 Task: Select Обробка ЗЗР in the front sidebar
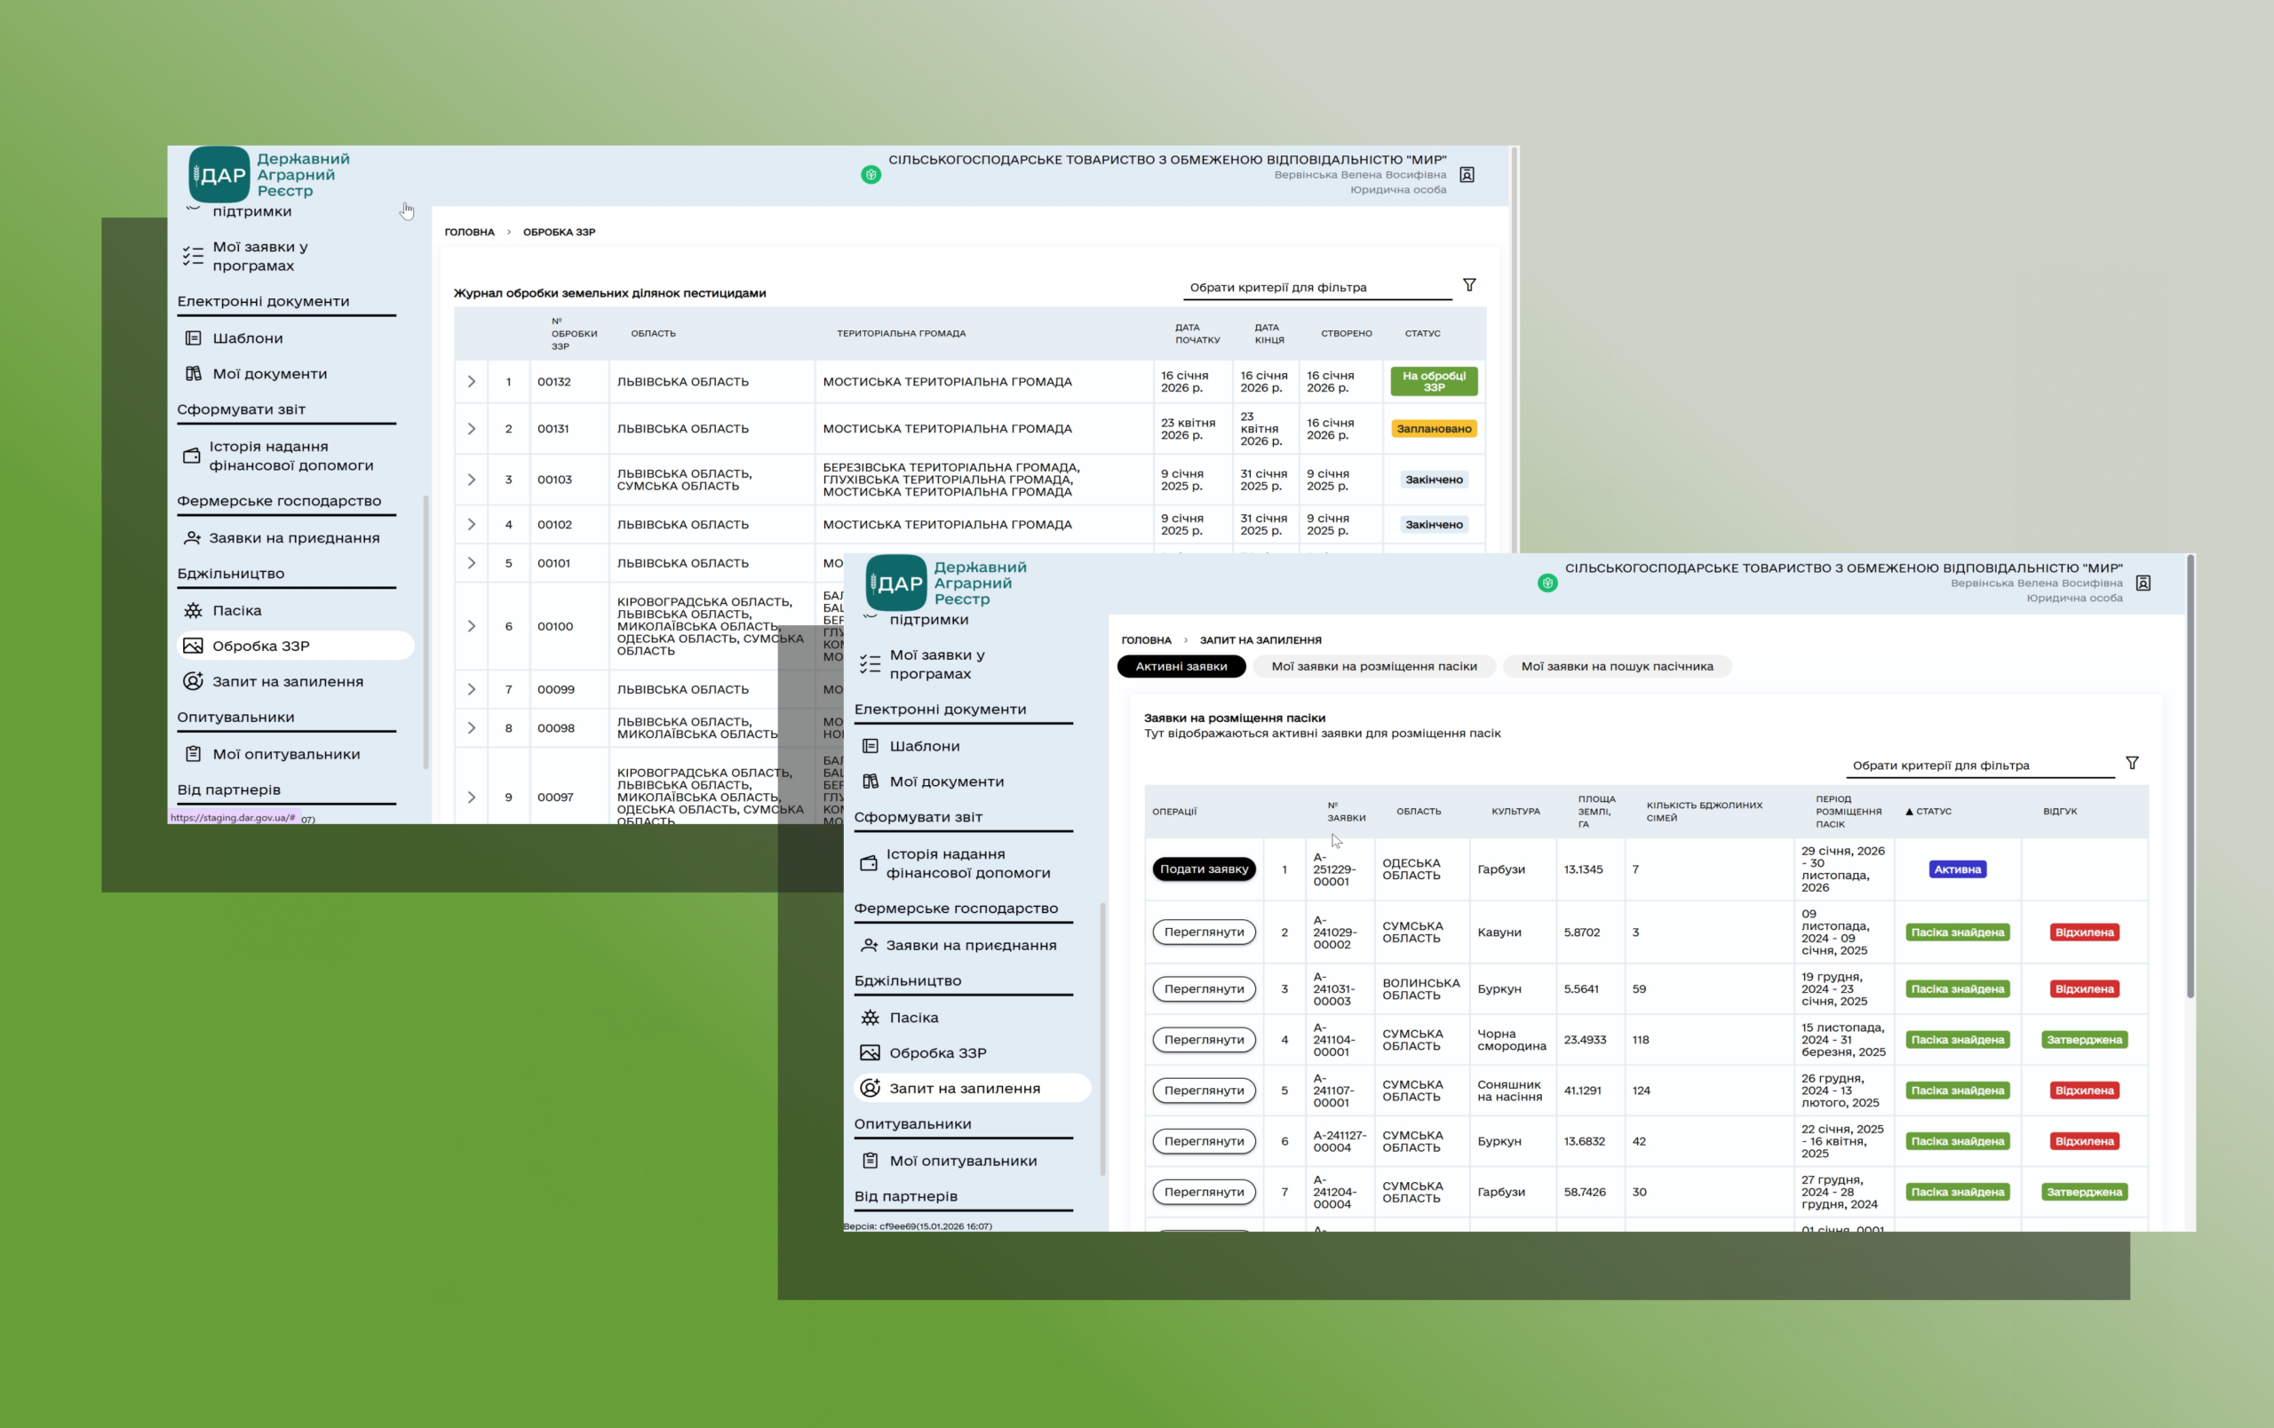click(x=937, y=1052)
